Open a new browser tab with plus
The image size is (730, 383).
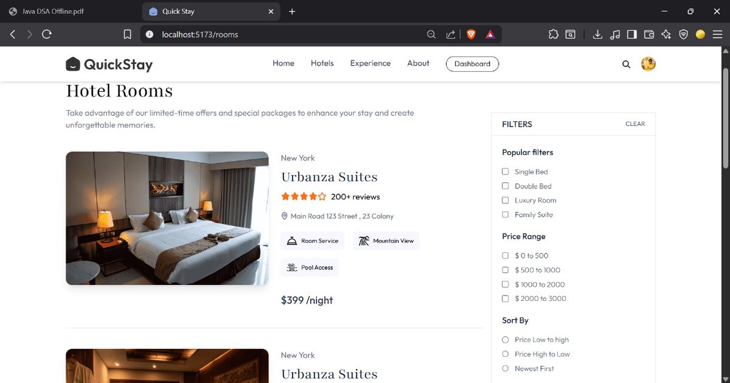point(292,12)
